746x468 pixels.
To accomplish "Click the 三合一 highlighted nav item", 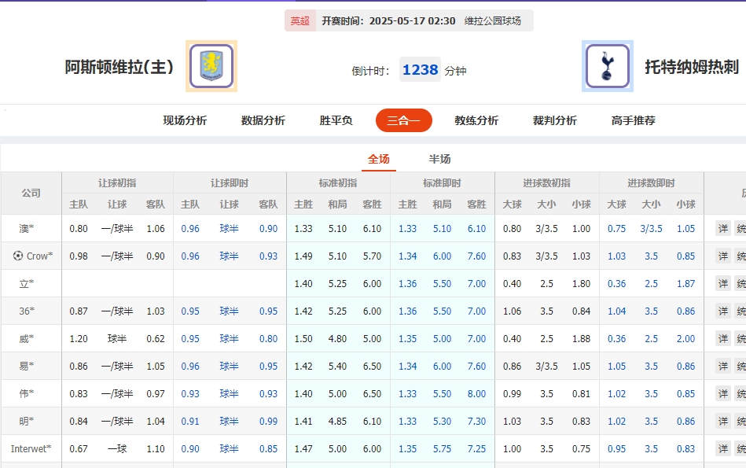I will (x=403, y=120).
